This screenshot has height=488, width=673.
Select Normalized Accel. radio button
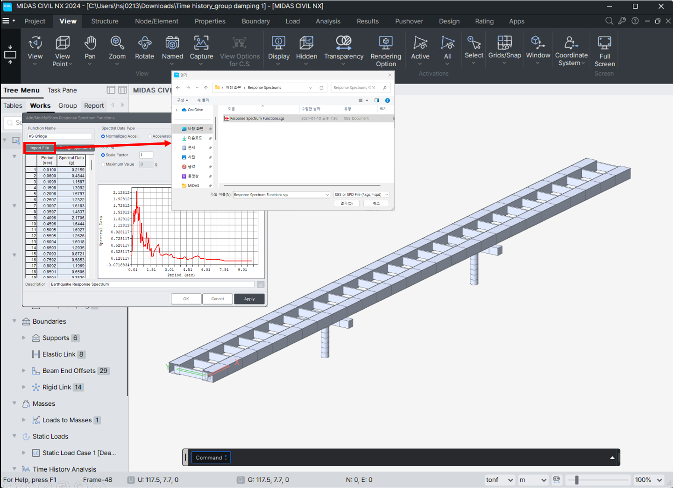click(x=103, y=136)
